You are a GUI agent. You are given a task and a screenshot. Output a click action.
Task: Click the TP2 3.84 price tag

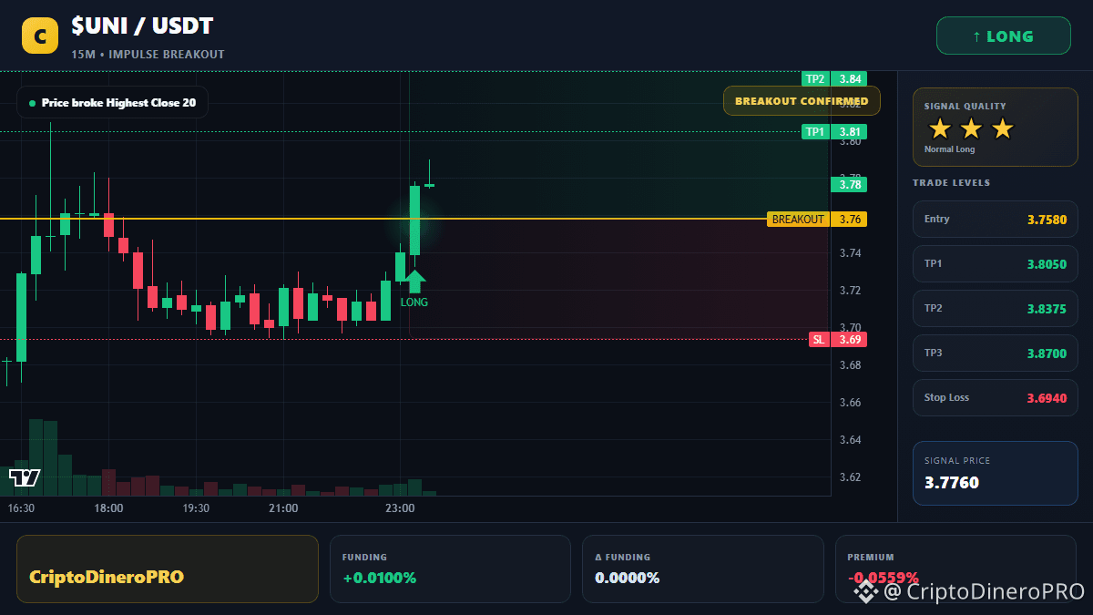point(834,78)
